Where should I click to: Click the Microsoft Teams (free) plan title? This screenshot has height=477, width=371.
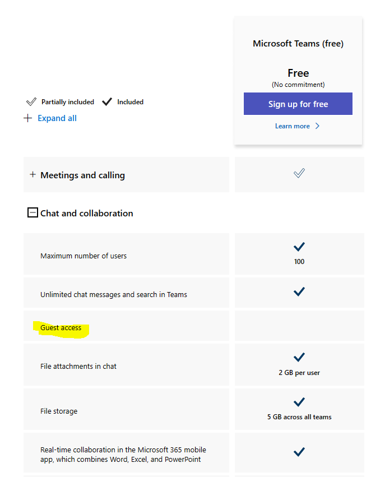[x=298, y=44]
